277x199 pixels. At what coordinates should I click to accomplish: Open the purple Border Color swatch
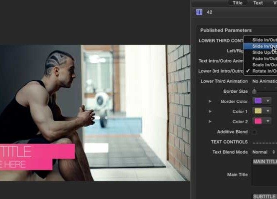tap(258, 101)
